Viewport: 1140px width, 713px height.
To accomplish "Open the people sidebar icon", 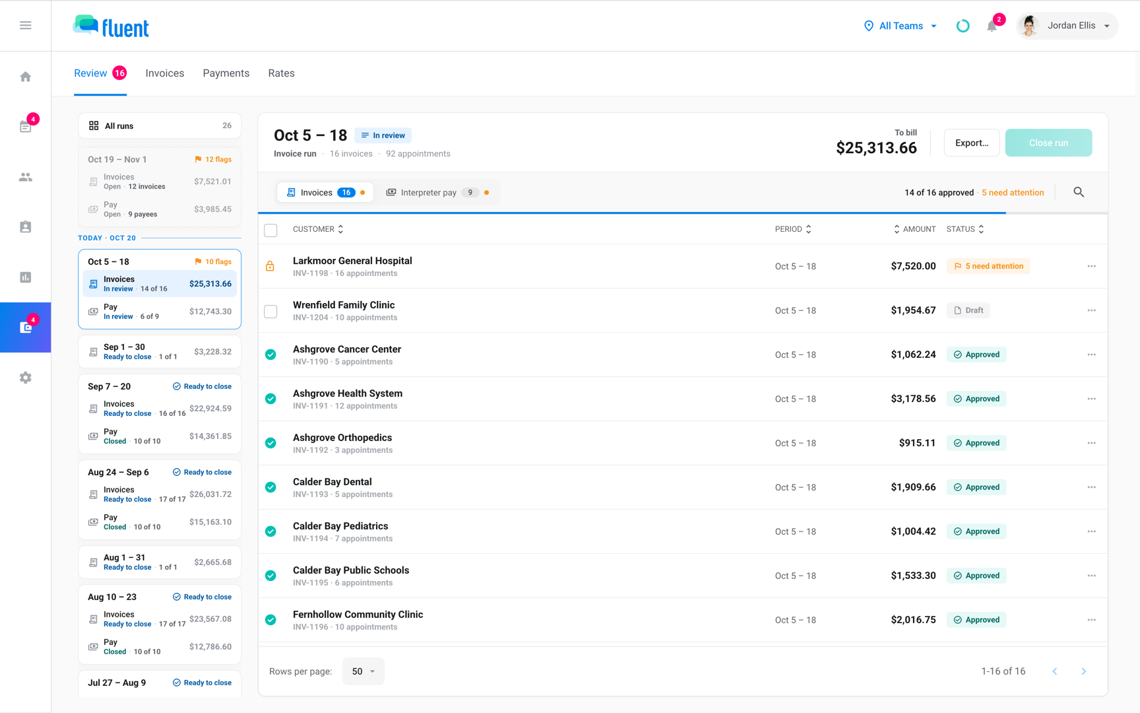I will 25,177.
